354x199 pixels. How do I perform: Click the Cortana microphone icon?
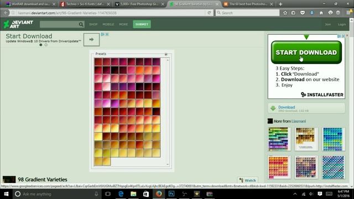[96, 194]
